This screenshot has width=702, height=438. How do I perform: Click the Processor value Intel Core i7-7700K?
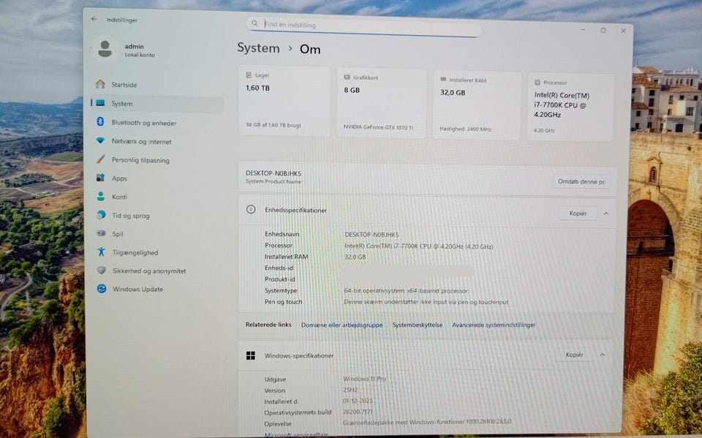pyautogui.click(x=418, y=246)
